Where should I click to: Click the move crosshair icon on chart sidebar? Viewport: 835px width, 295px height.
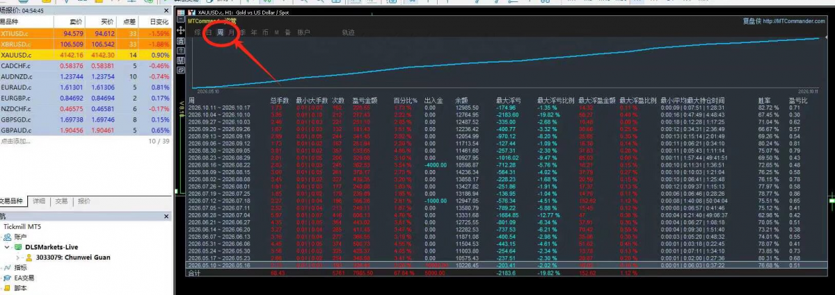coord(181,31)
